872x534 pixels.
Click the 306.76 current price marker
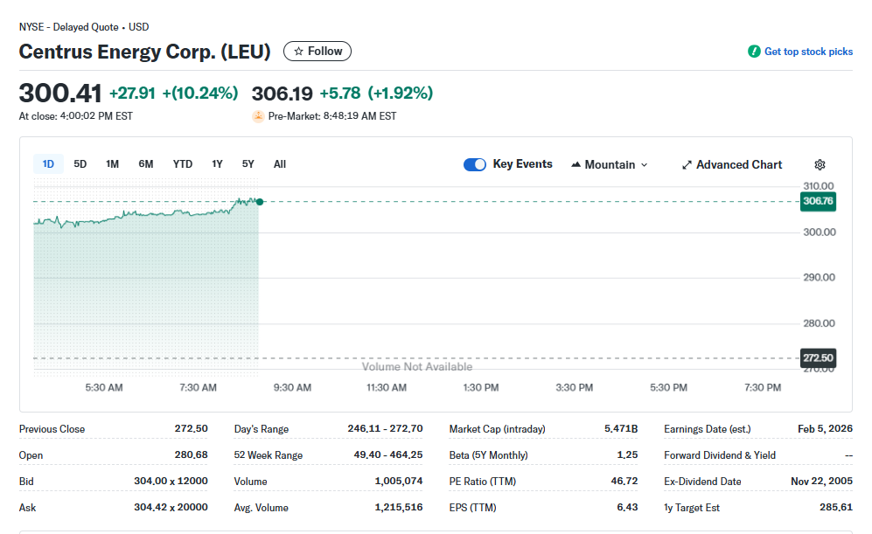pos(818,202)
